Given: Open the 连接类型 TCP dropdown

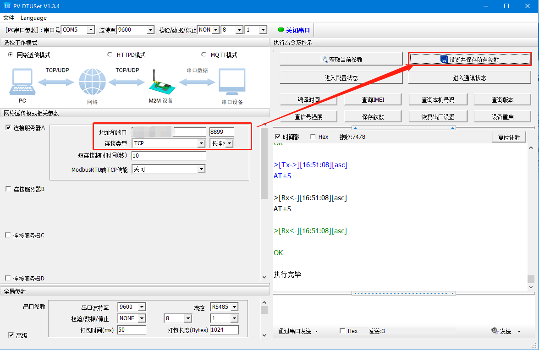Looking at the screenshot, I should 201,143.
